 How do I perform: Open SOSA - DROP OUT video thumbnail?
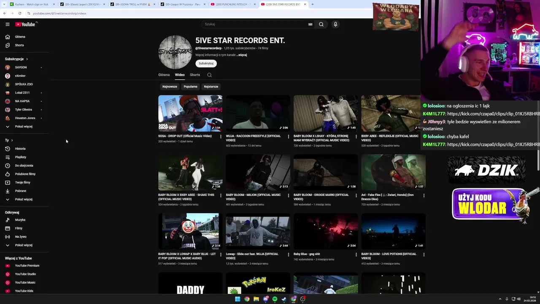190,113
